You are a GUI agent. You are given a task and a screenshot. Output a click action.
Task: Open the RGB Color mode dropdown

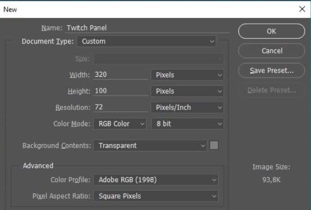tap(120, 124)
